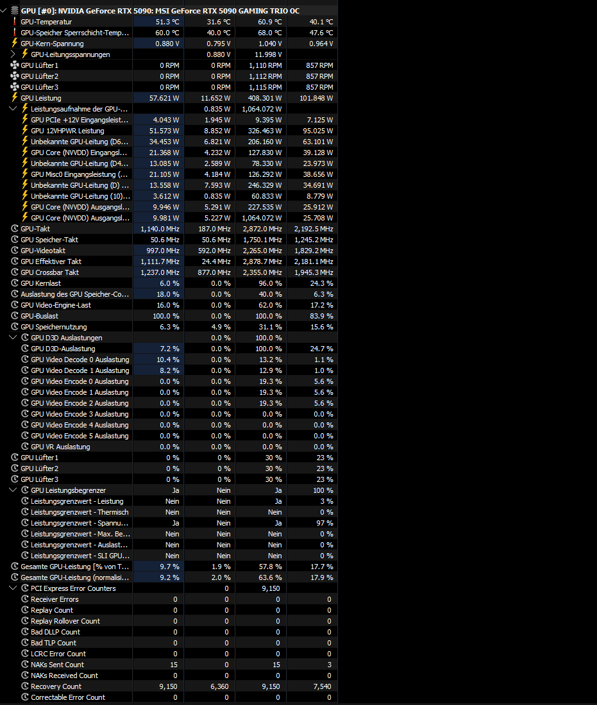Click the clock icon for GPU-Videotakt
The height and width of the screenshot is (705, 597).
click(15, 251)
